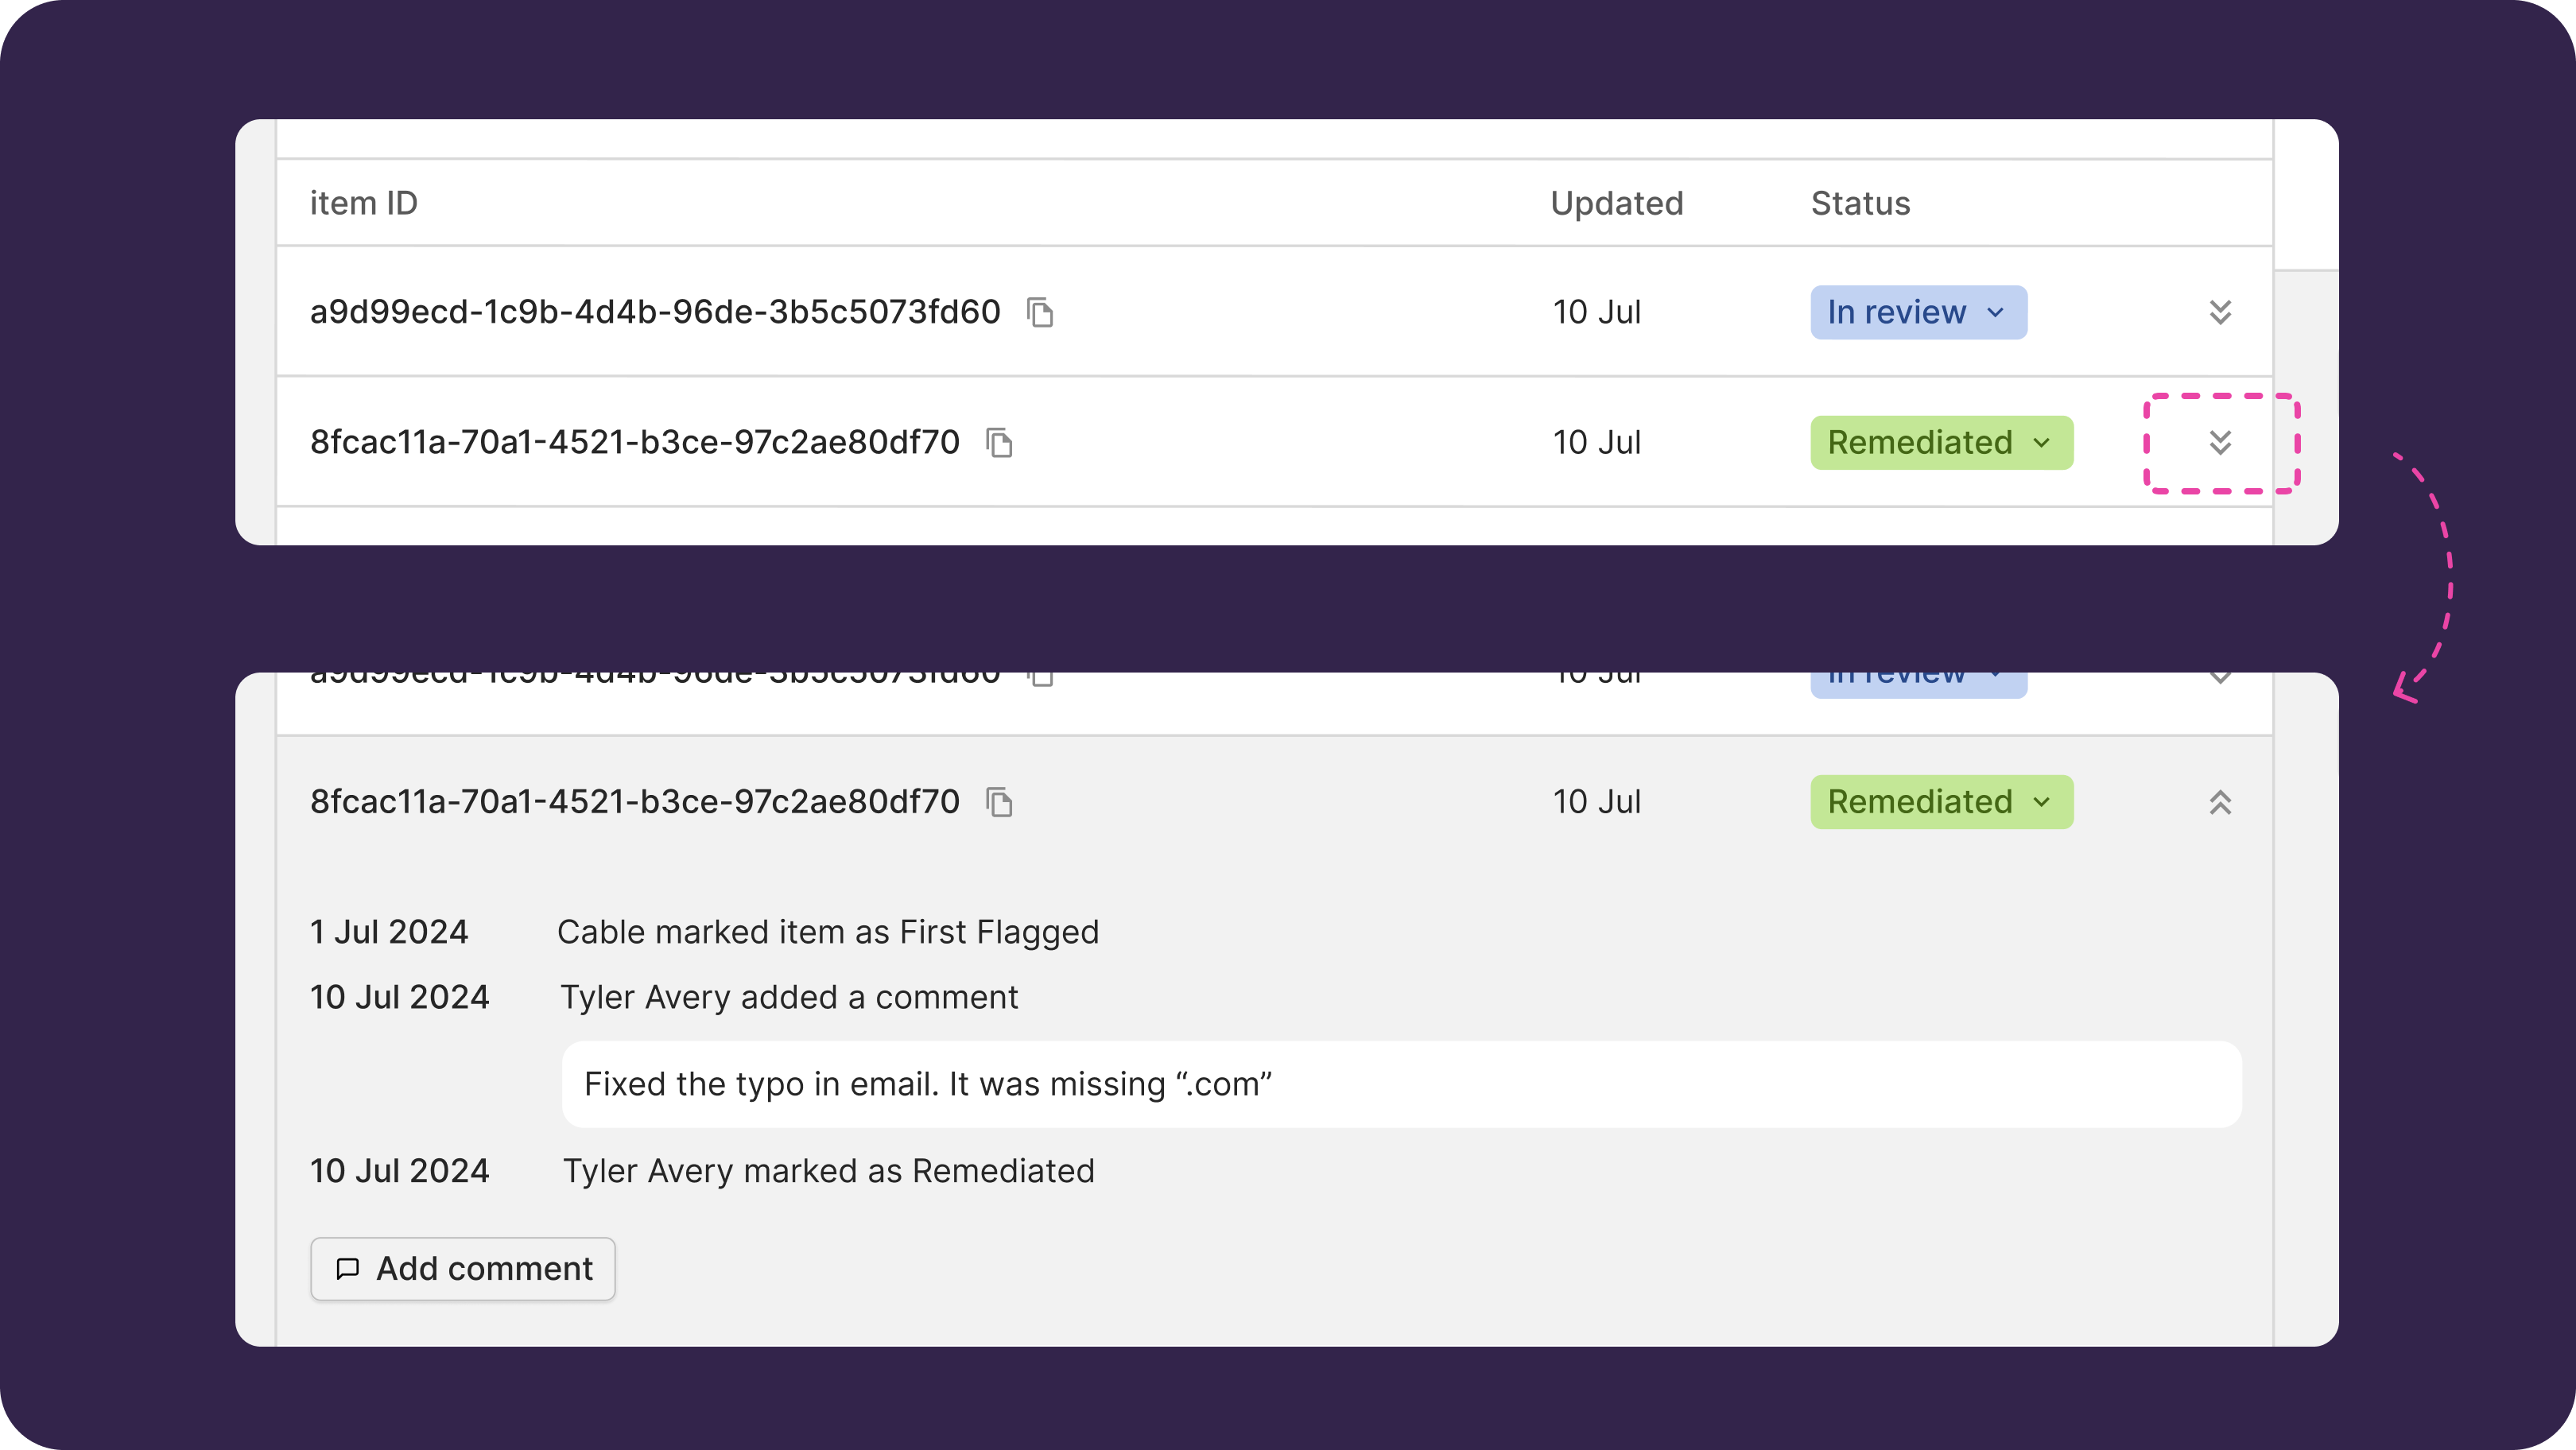Screen dimensions: 2576x1450
Task: Collapse the expanded 8fcac11a row
Action: point(2220,802)
